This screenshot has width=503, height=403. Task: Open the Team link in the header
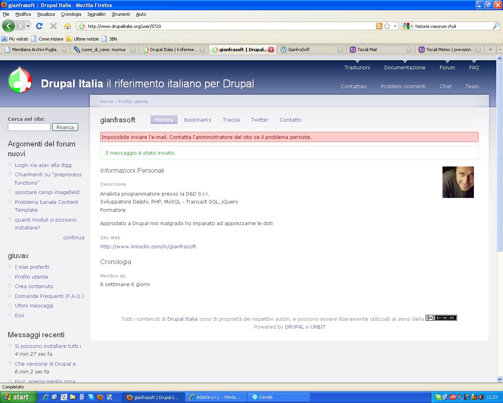tap(472, 86)
